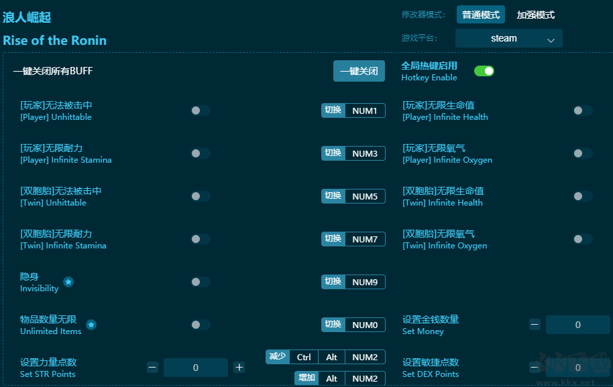
Task: Click the minus stepper for Set STR Points
Action: pos(152,368)
